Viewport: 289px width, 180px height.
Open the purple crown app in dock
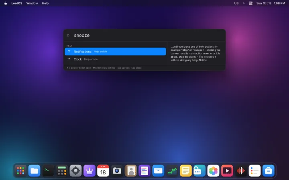pos(90,171)
